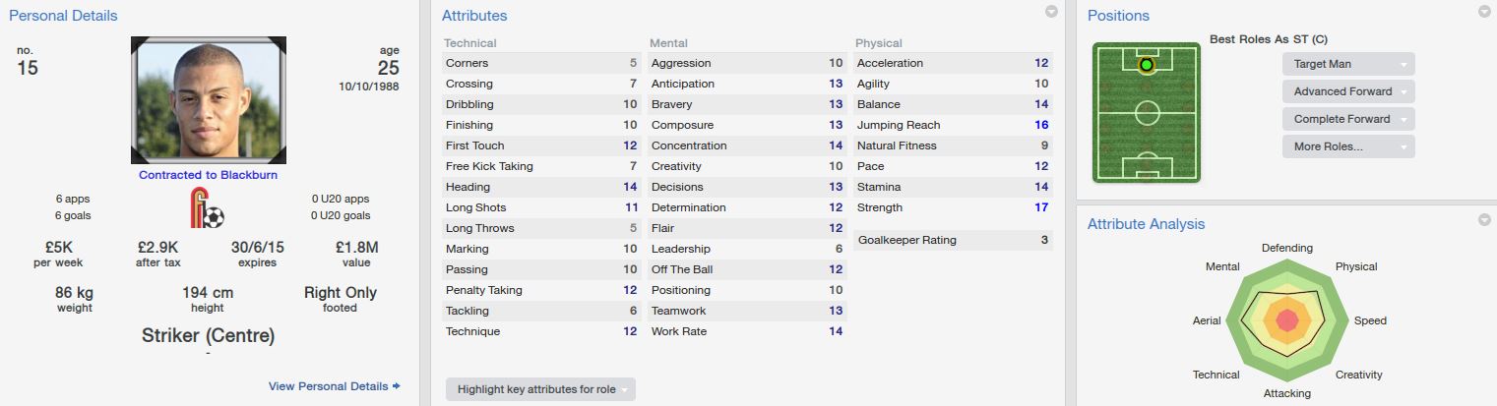The width and height of the screenshot is (1497, 406).
Task: Expand the Complete Forward role dropdown
Action: point(1347,119)
